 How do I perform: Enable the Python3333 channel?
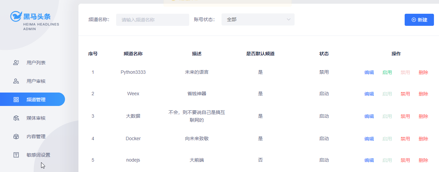click(387, 72)
